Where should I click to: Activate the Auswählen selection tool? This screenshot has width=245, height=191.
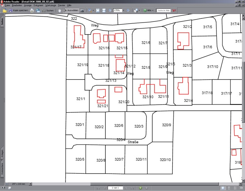coord(71,11)
